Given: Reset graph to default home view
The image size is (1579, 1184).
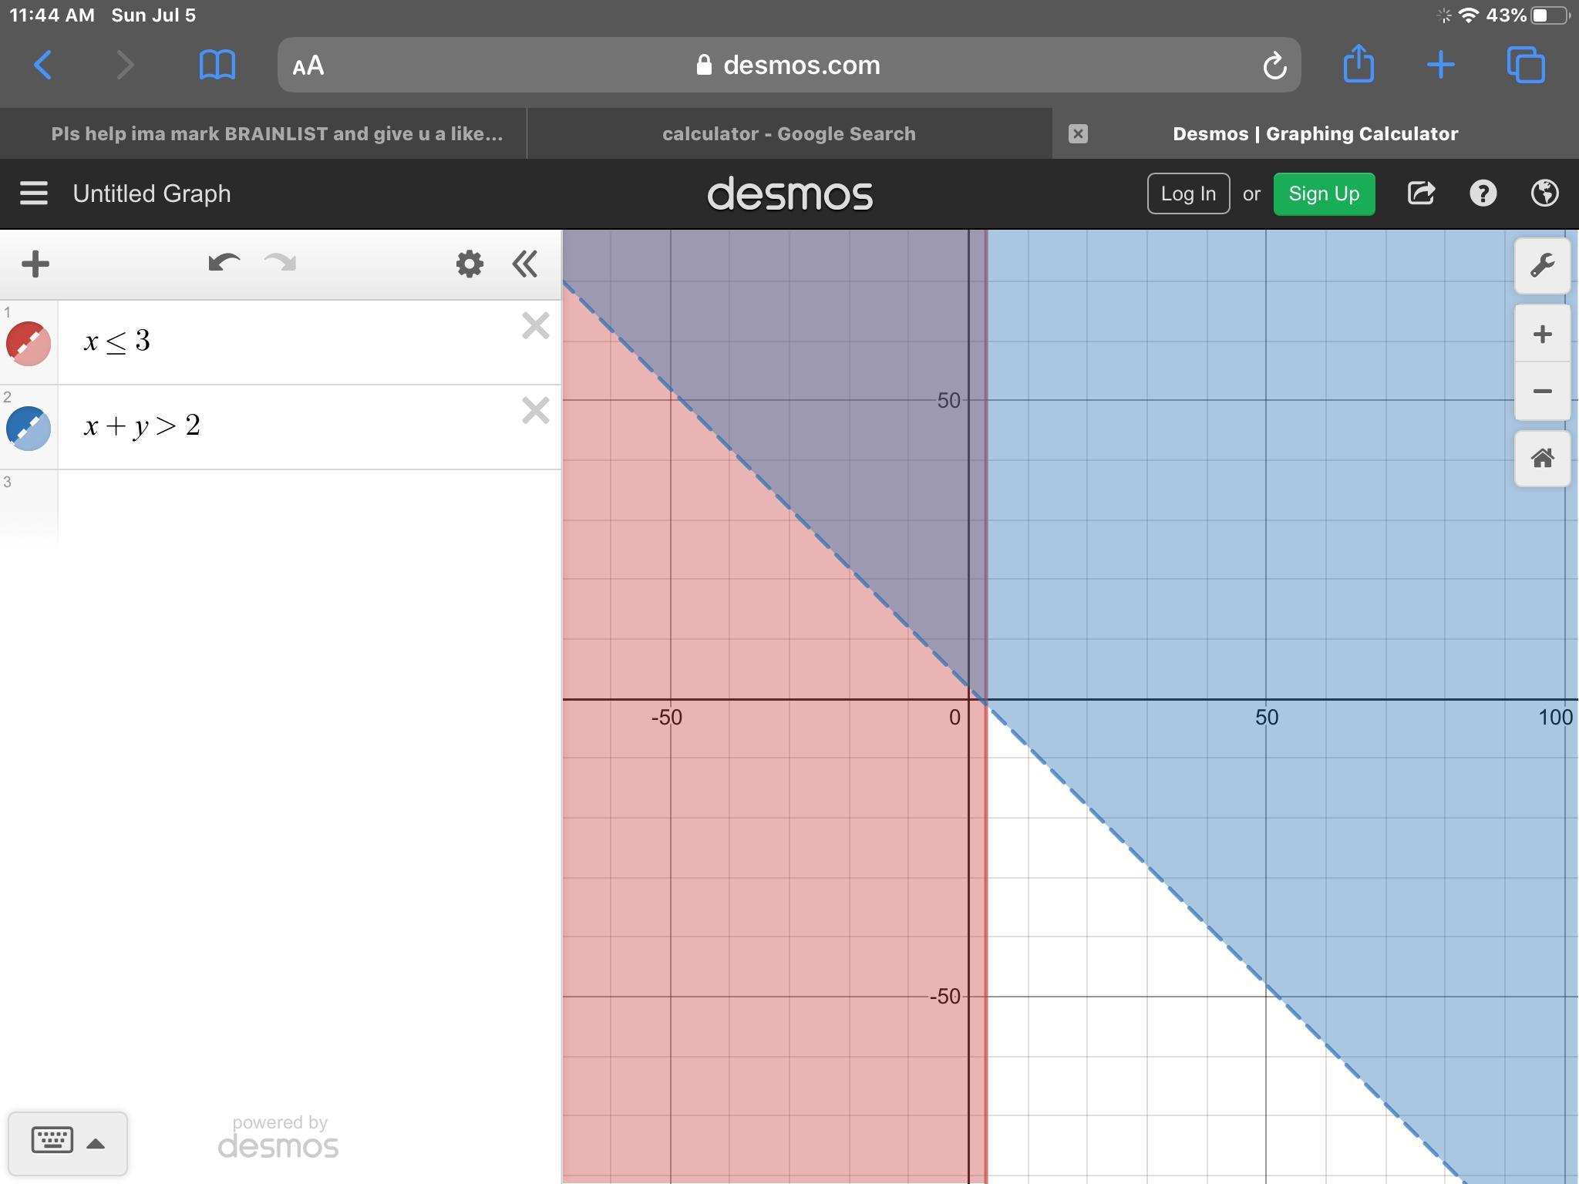Looking at the screenshot, I should pos(1542,459).
